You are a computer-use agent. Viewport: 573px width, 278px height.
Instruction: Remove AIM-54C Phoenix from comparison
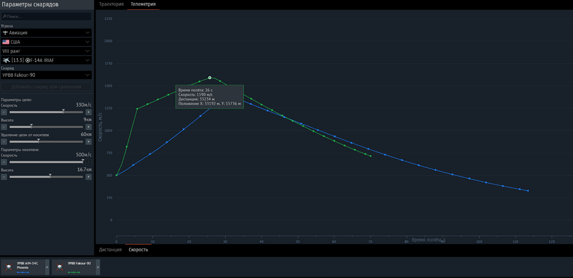47,268
